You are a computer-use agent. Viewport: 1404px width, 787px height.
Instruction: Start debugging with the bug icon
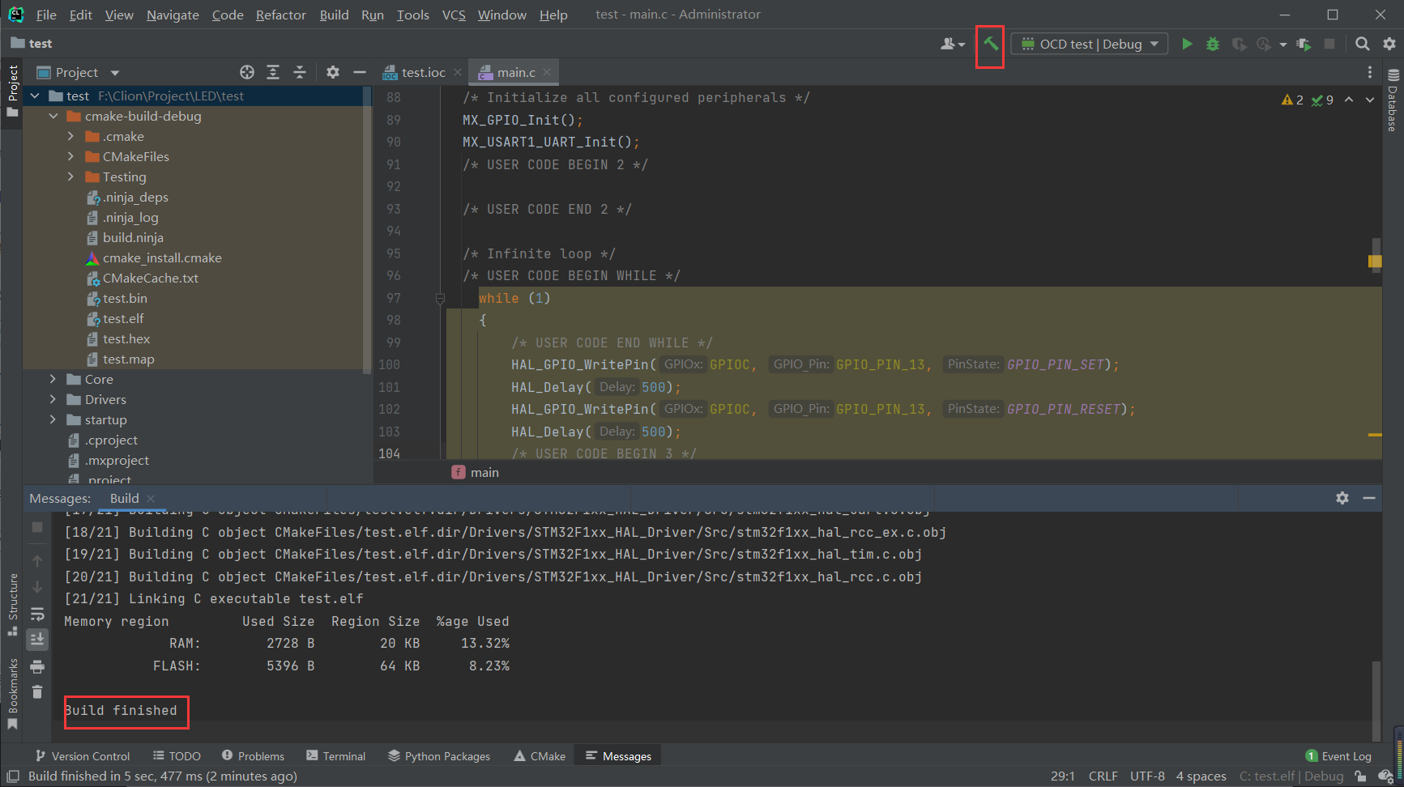1213,44
